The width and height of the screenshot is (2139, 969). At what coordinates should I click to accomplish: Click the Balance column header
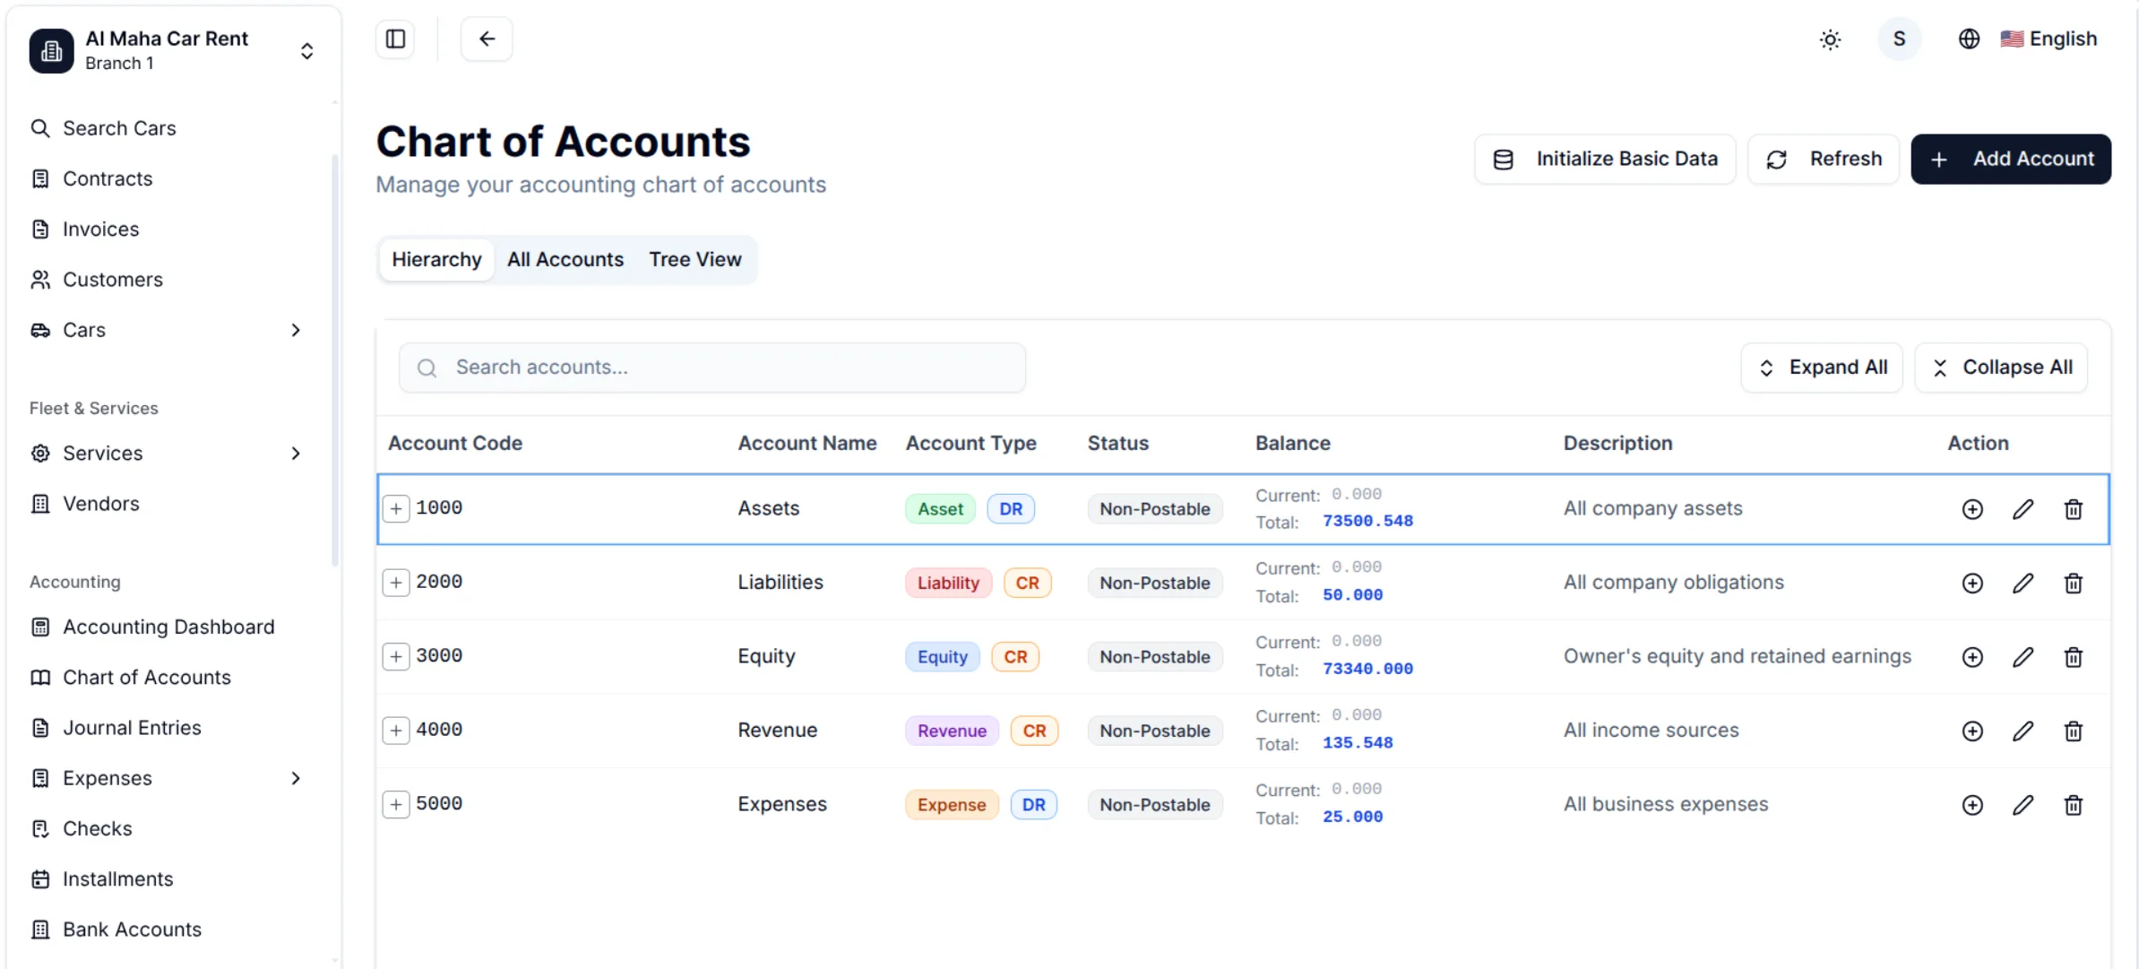coord(1292,443)
